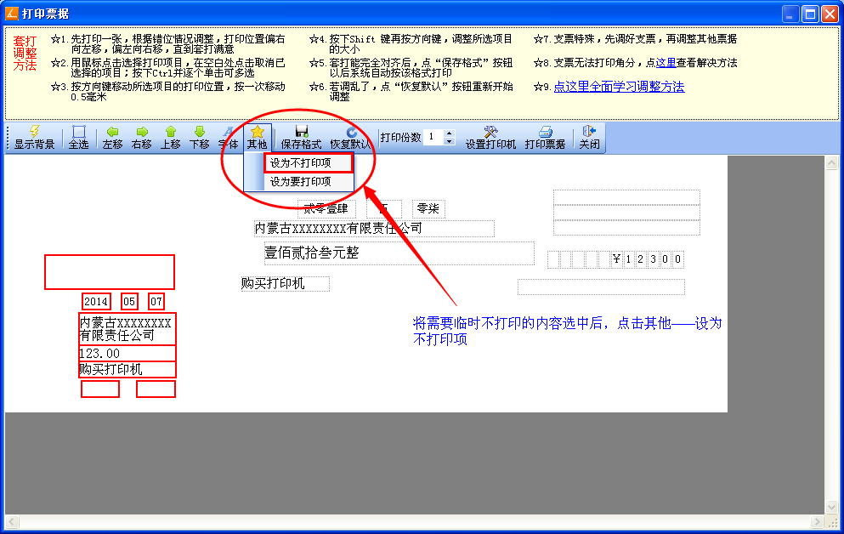Viewport: 844px width, 534px height.
Task: Select the main 购买打印机 purpose field
Action: click(x=286, y=283)
